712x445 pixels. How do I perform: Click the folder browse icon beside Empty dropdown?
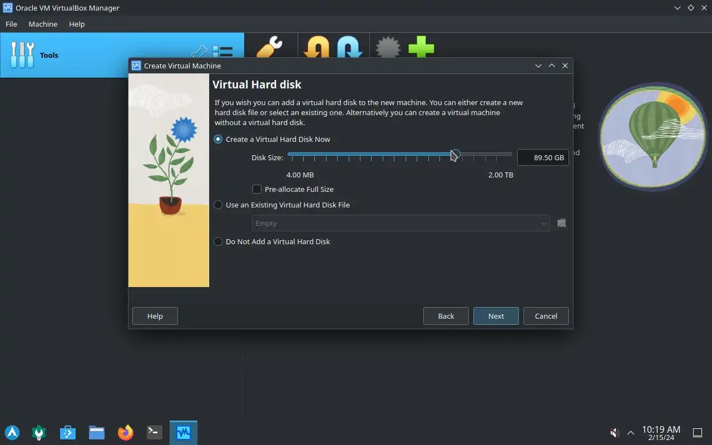point(562,223)
